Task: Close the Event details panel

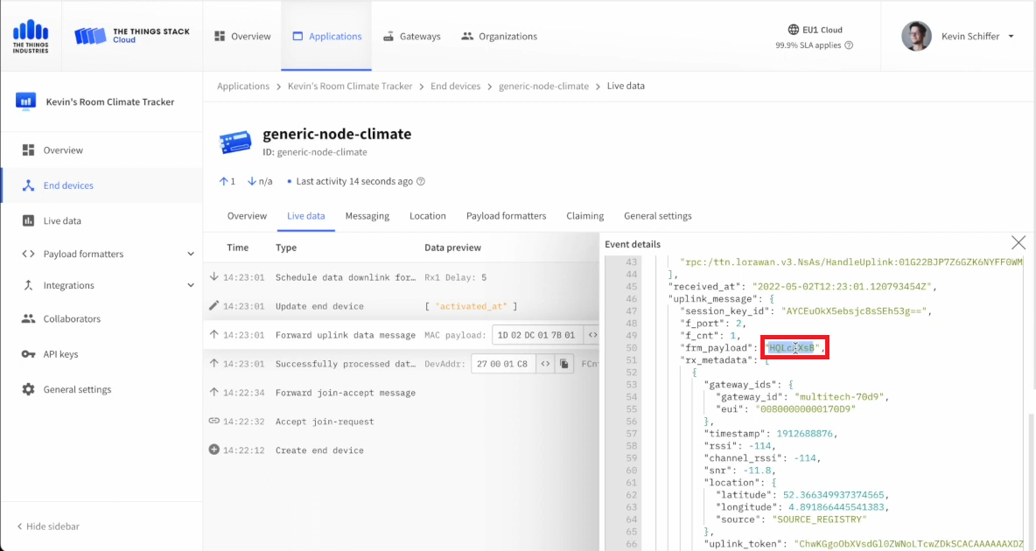Action: tap(1018, 243)
